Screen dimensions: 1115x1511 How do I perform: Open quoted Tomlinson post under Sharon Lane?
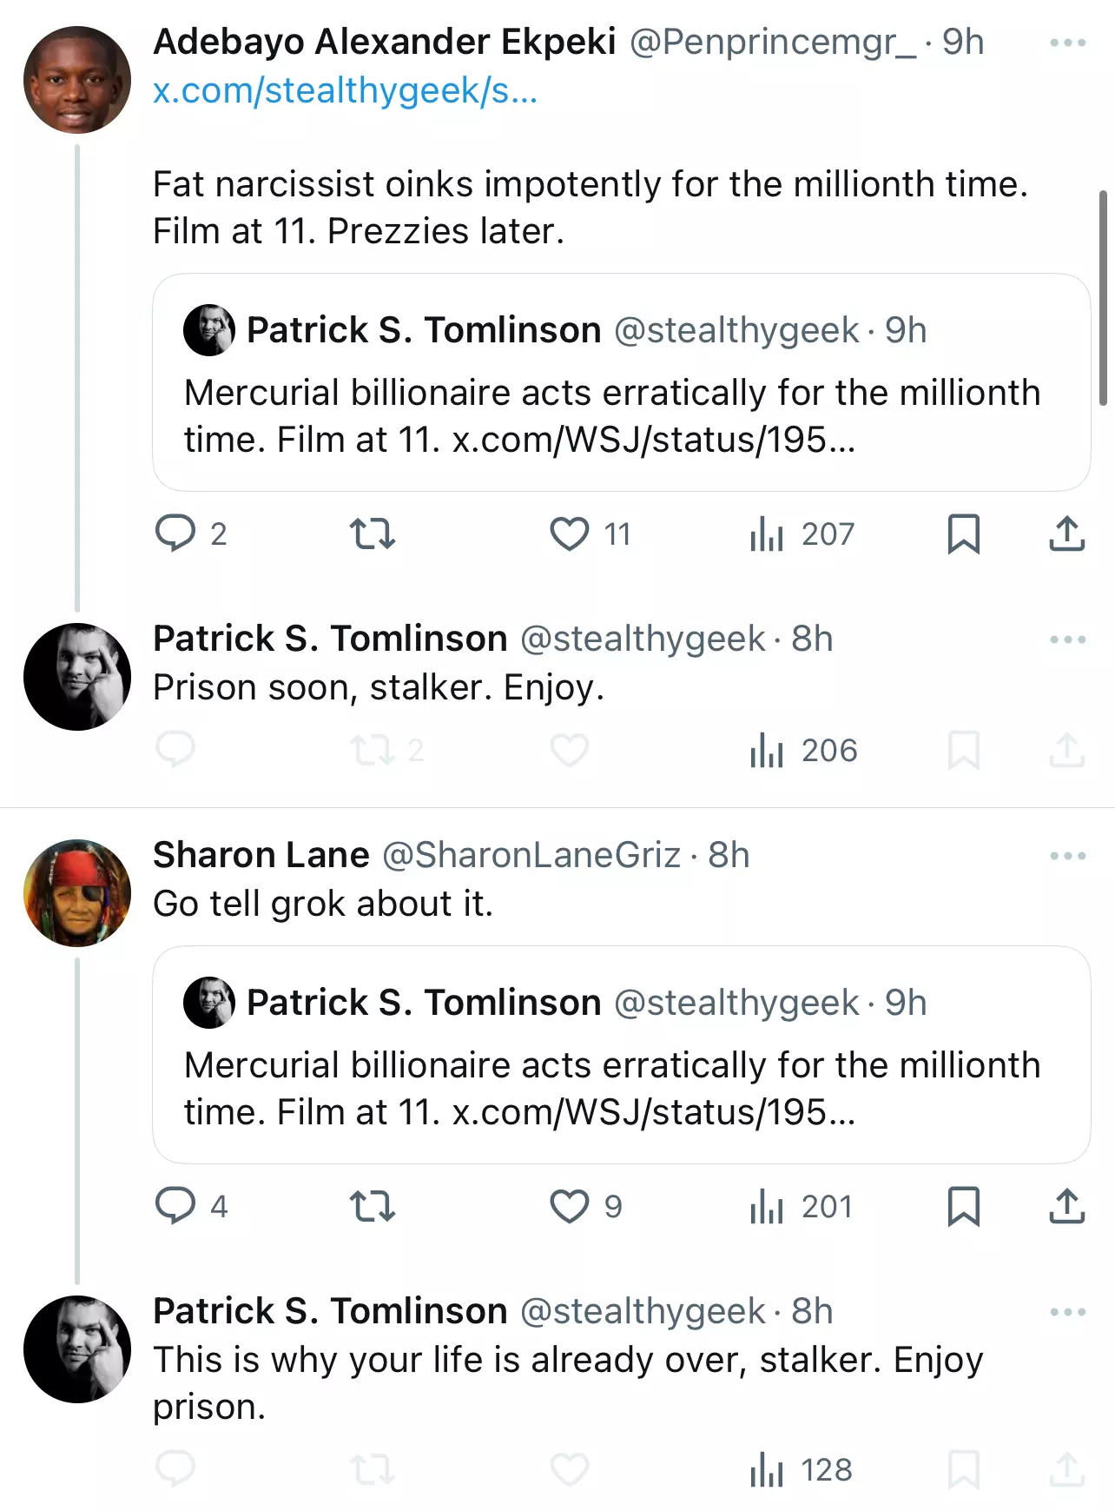[622, 1055]
